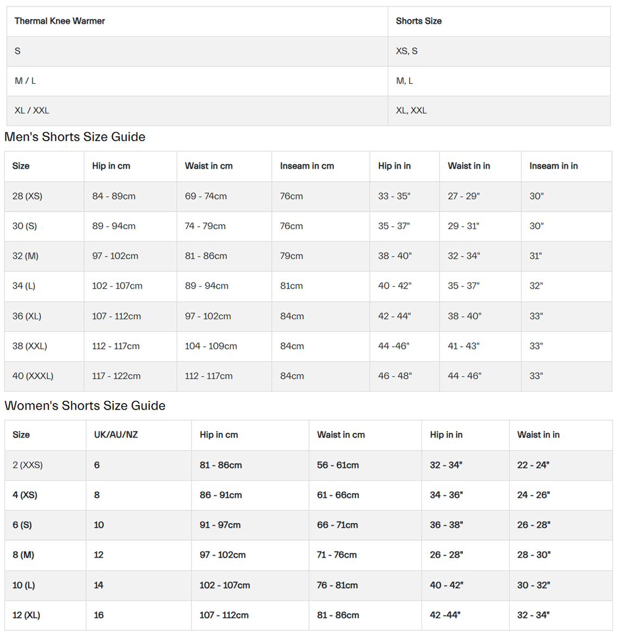This screenshot has width=619, height=637.
Task: Click the men's Waist in in header
Action: (x=469, y=166)
